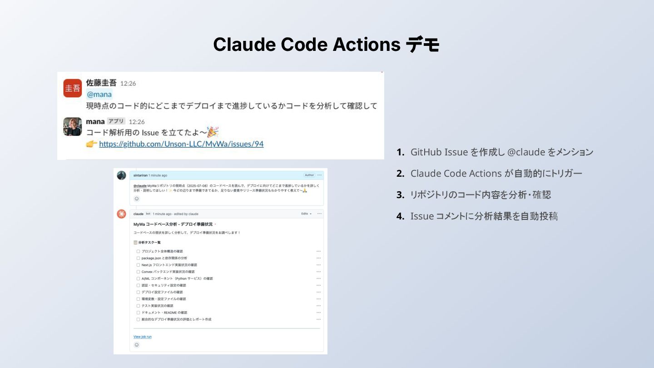Click the 佐藤圭吾 sender name in Slack
Image resolution: width=654 pixels, height=368 pixels.
point(101,83)
